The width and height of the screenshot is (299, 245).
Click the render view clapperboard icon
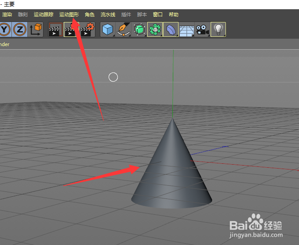[x=55, y=29]
